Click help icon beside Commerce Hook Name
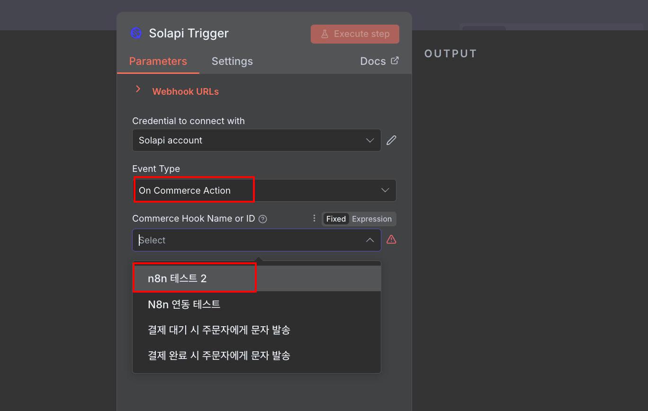 tap(263, 219)
